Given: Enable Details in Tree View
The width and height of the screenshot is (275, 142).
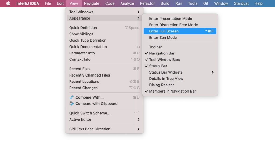Looking at the screenshot, I should click(180, 79).
